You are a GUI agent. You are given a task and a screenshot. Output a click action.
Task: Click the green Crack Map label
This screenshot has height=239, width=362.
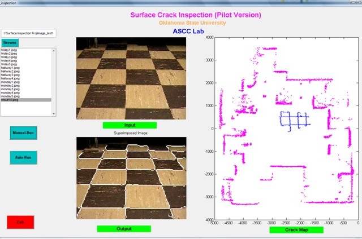(296, 230)
